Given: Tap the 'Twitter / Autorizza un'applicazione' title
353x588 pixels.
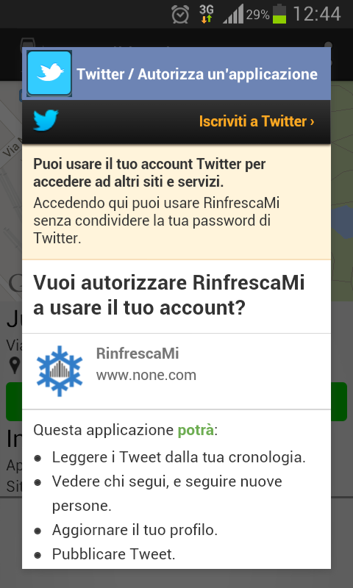Looking at the screenshot, I should pos(197,74).
